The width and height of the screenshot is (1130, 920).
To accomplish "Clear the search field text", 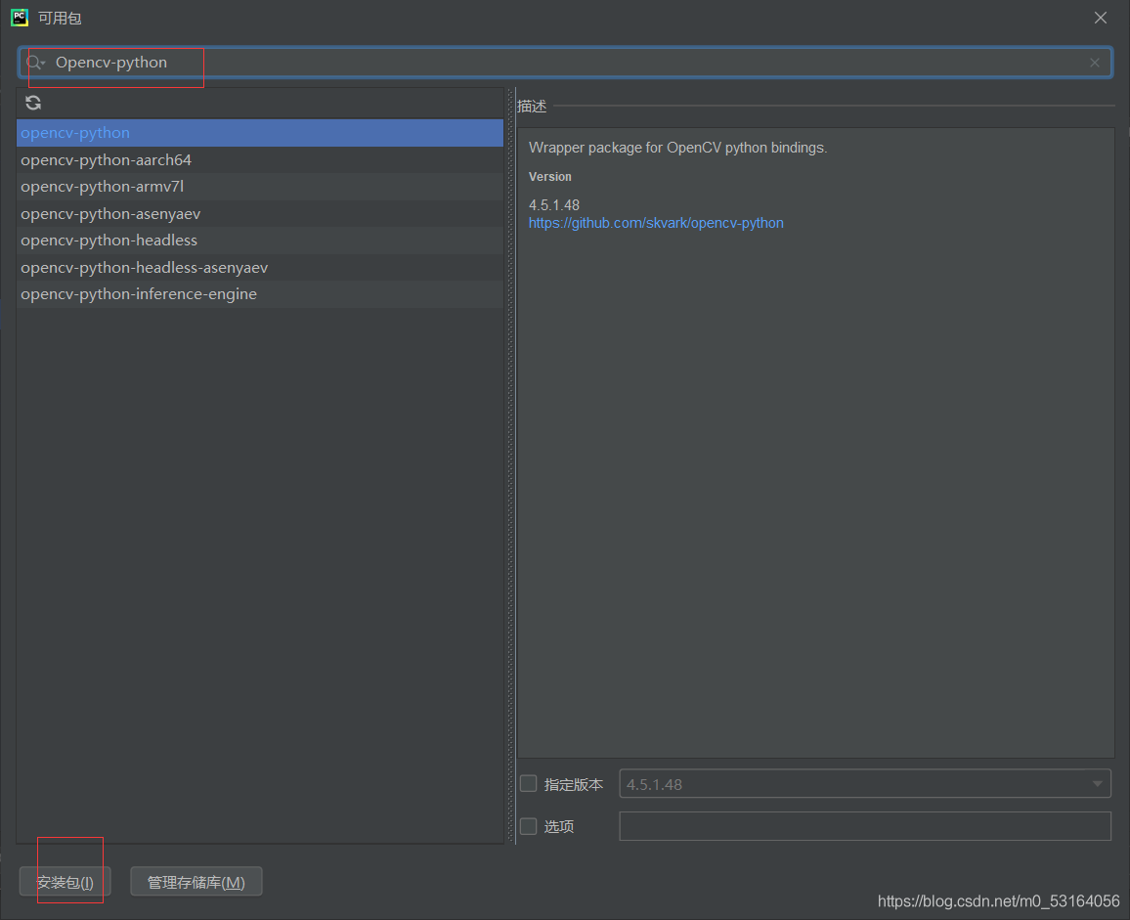I will click(1095, 63).
